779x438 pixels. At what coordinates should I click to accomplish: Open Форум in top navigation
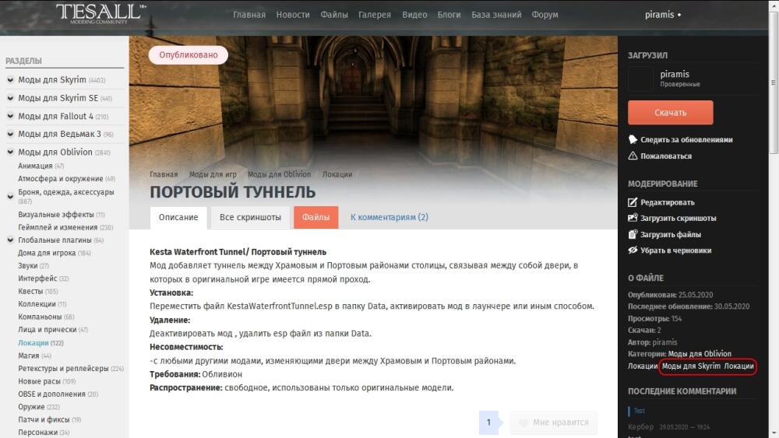(x=545, y=14)
